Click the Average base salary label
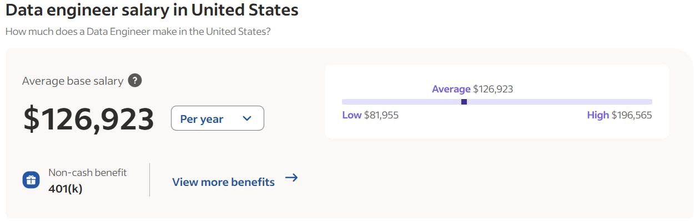The height and width of the screenshot is (223, 695). tap(73, 81)
